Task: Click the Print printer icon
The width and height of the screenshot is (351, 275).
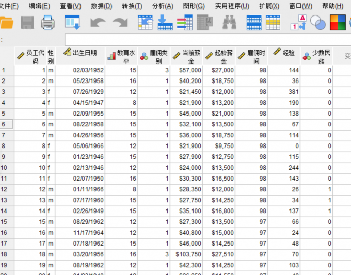Action: pyautogui.click(x=47, y=23)
